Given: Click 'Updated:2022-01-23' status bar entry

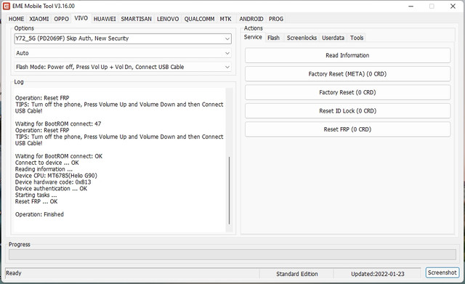Looking at the screenshot, I should pyautogui.click(x=378, y=274).
